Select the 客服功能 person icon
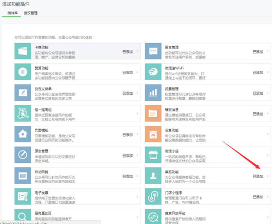This screenshot has width=272, height=224. coord(153,175)
